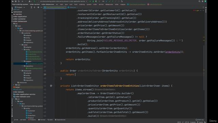Viewport: 218px width, 123px height.
Task: Click the order-service breadcrumb
Action: pos(35,4)
